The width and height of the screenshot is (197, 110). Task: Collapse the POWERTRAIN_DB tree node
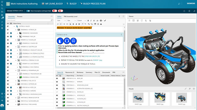click(x=16, y=71)
